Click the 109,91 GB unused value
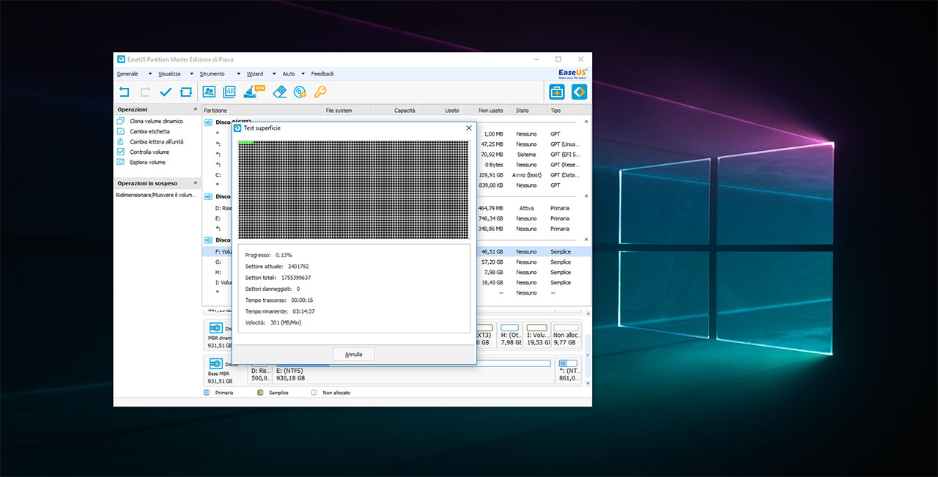Image resolution: width=938 pixels, height=477 pixels. pyautogui.click(x=491, y=175)
